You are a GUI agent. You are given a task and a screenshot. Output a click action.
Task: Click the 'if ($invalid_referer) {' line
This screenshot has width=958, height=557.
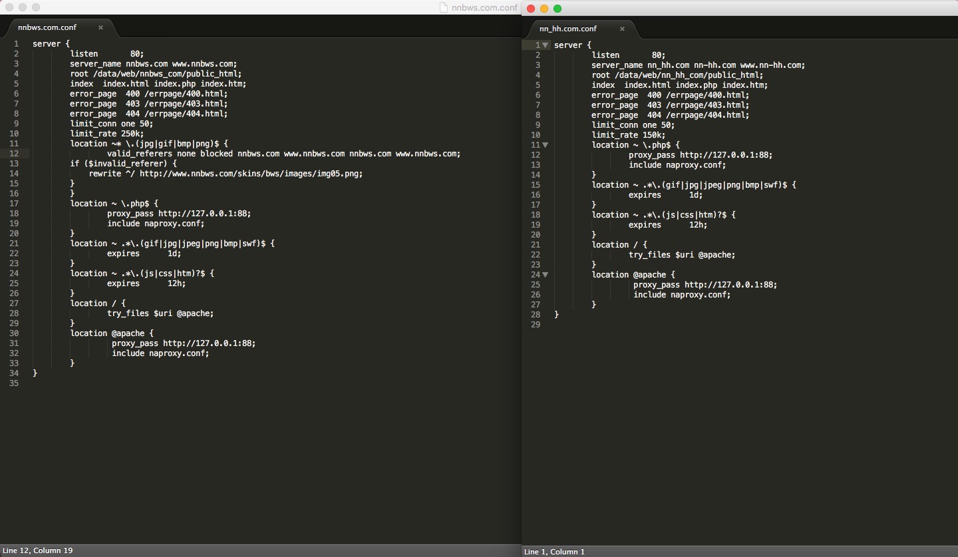(124, 164)
